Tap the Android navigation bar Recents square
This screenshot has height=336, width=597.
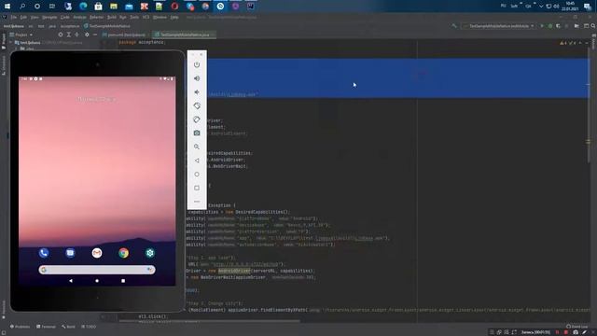[123, 281]
